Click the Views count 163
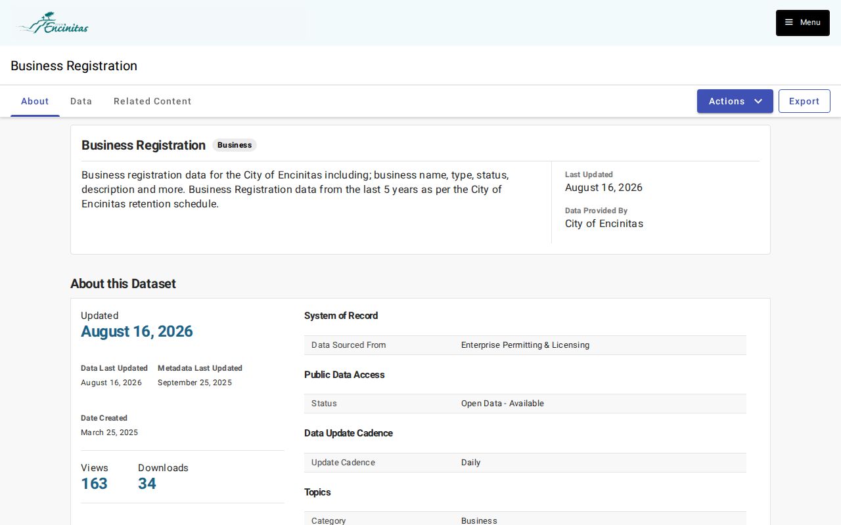841x525 pixels. point(94,484)
